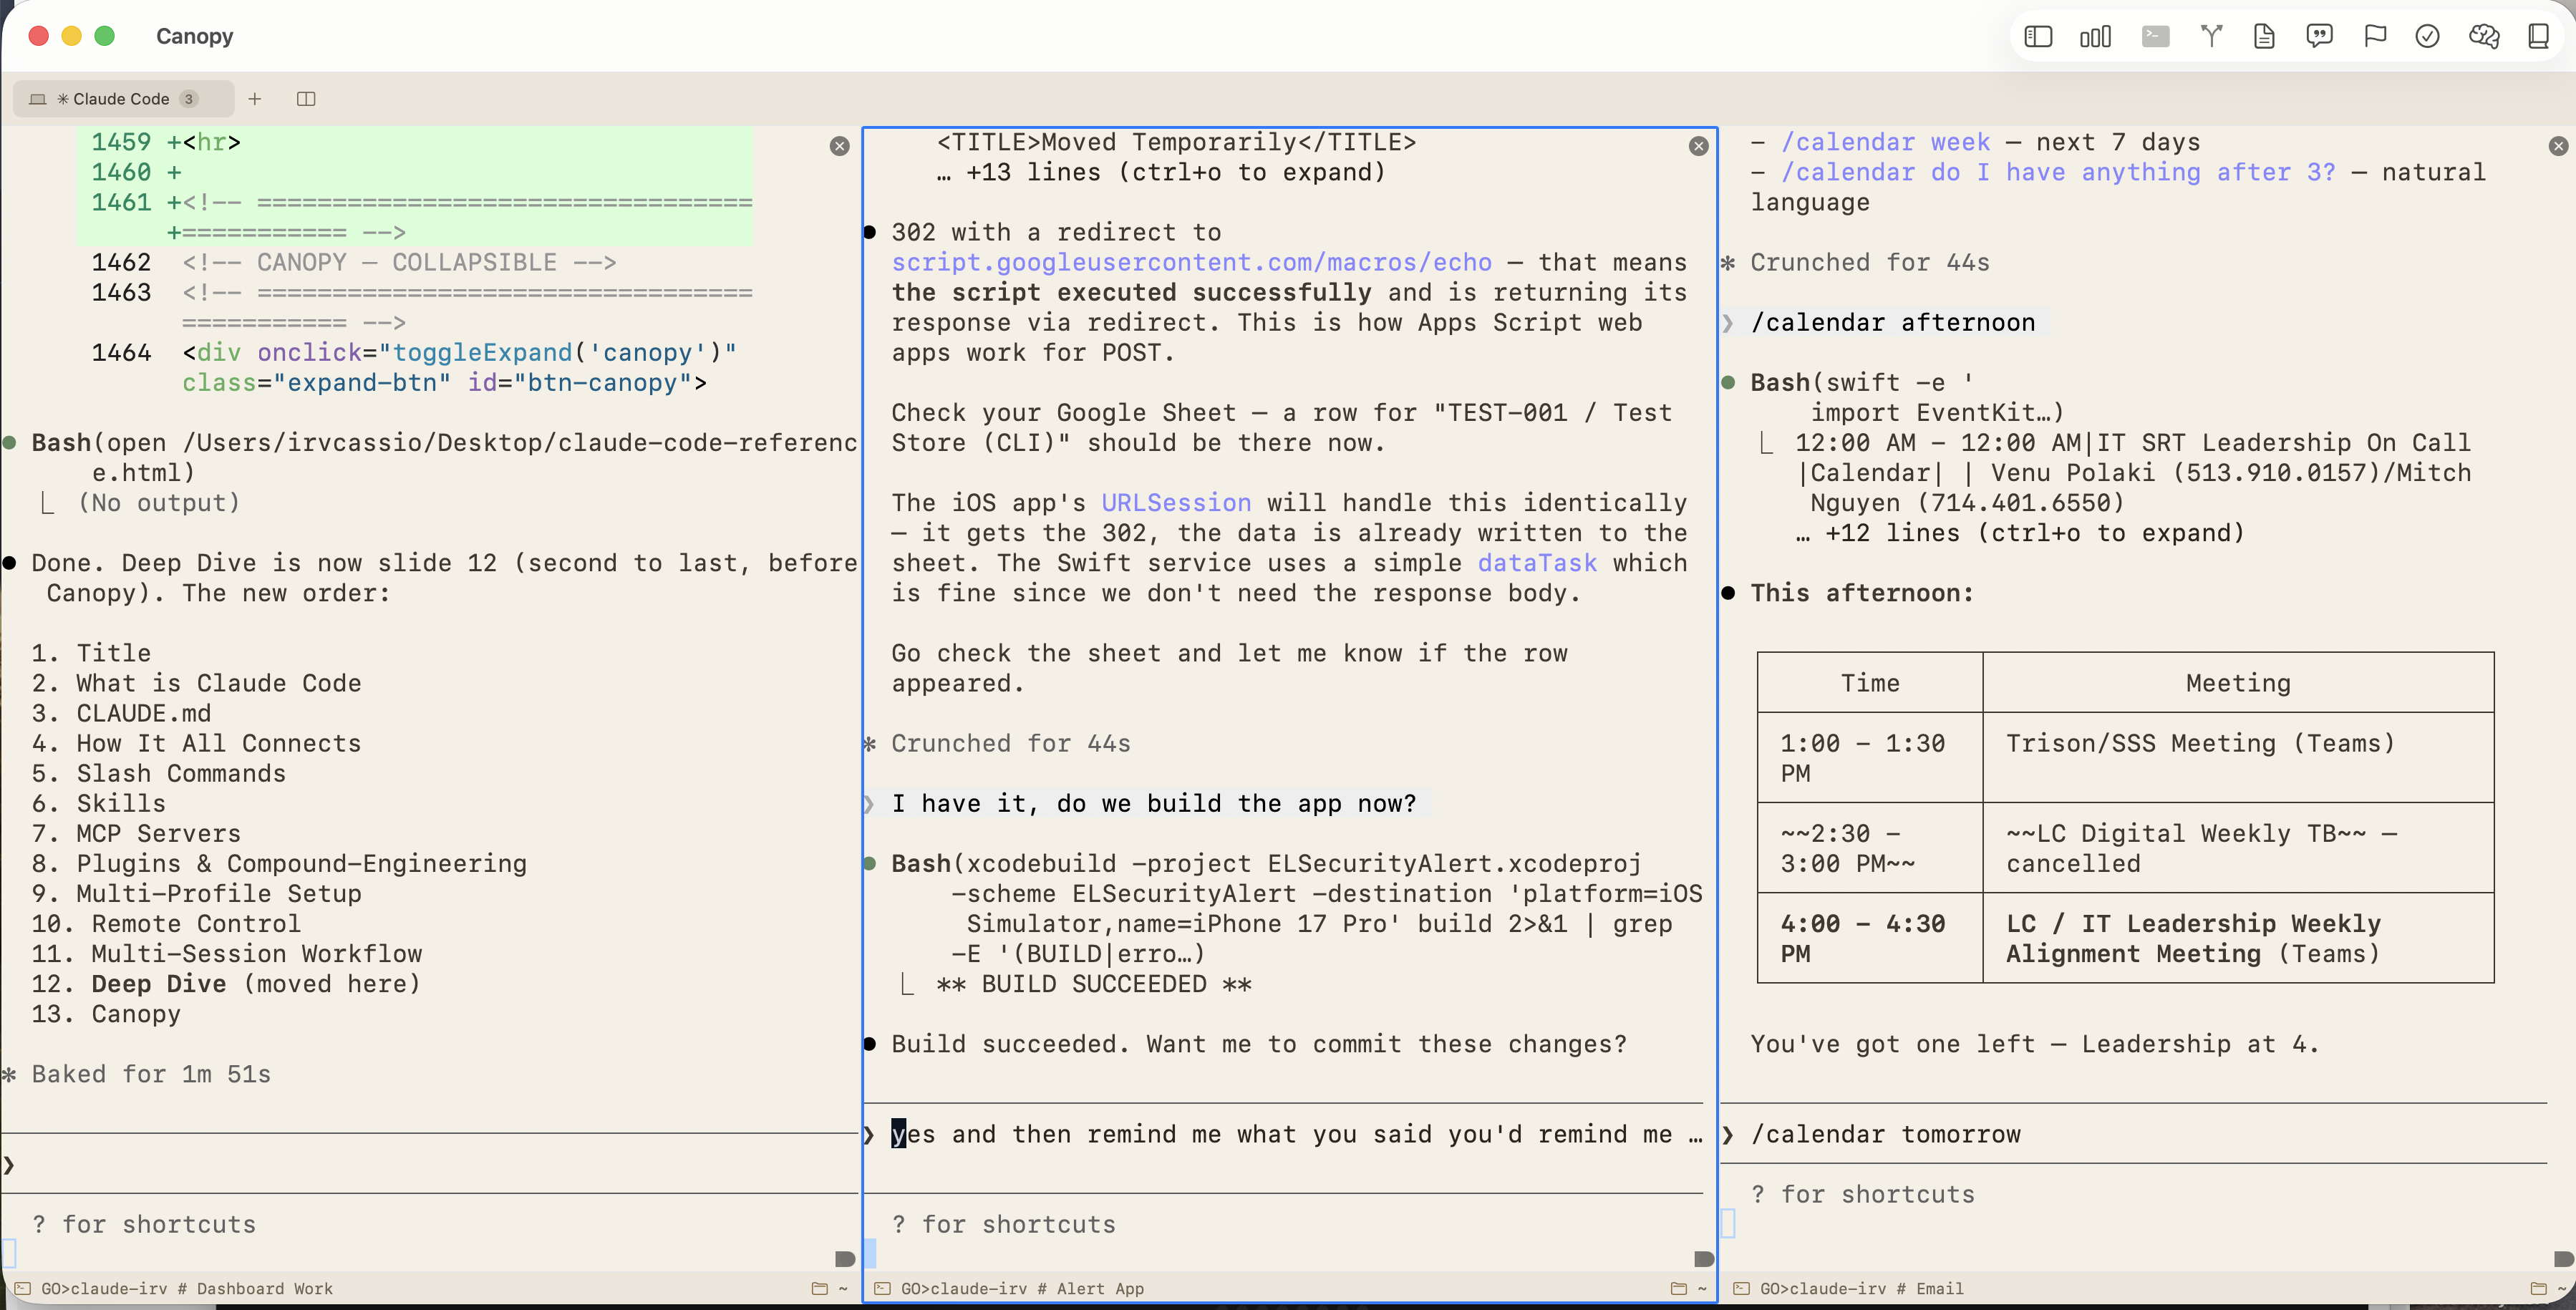The width and height of the screenshot is (2576, 1310).
Task: Click the Dashboard Work pane end marker
Action: 845,1258
